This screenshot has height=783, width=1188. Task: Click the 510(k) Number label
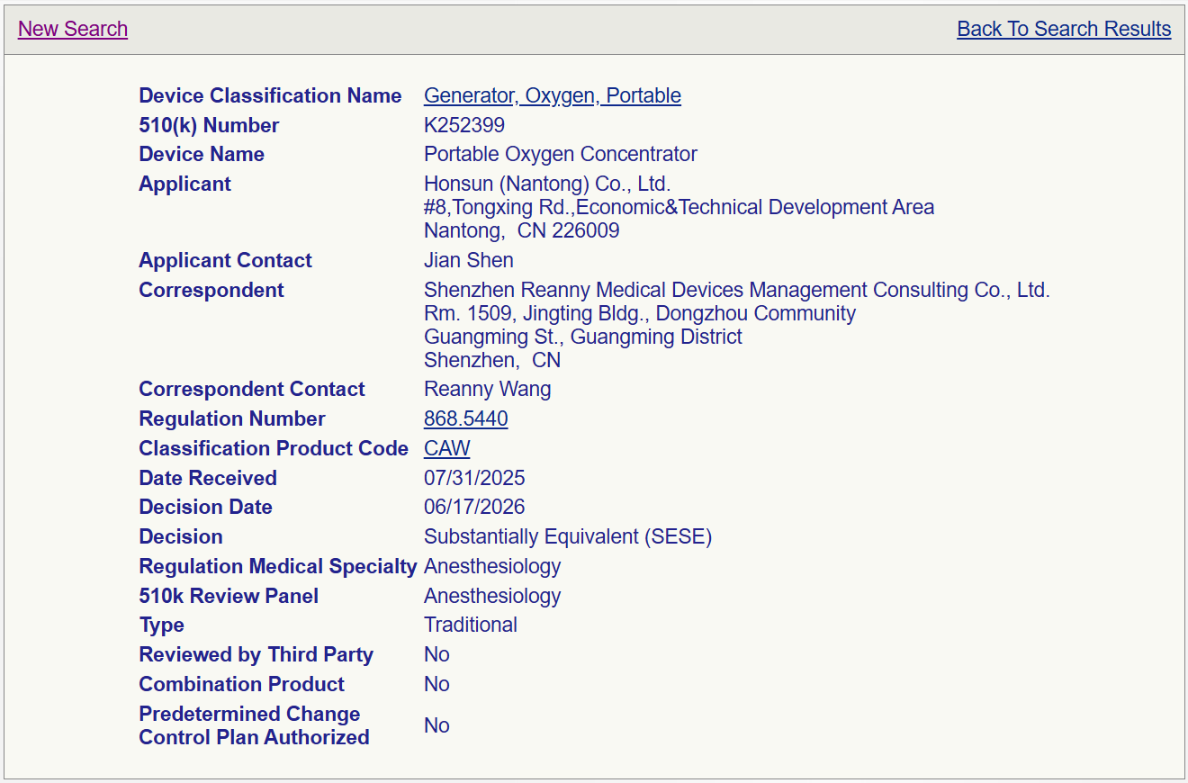tap(209, 125)
